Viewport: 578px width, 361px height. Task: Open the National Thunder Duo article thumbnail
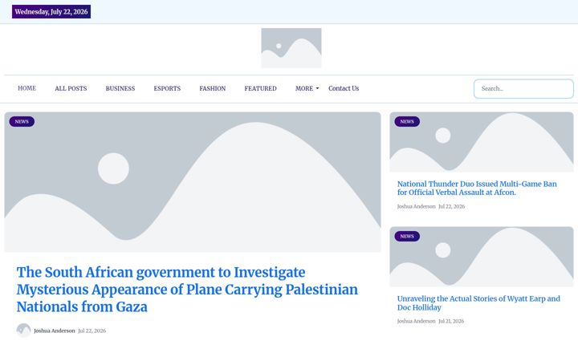pos(482,142)
